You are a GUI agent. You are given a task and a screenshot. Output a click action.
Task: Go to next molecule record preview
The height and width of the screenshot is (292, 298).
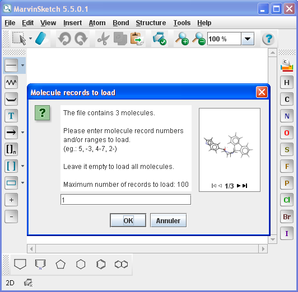tap(239, 186)
